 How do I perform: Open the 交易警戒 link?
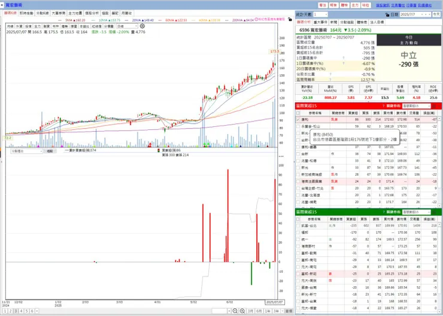pyautogui.click(x=398, y=5)
